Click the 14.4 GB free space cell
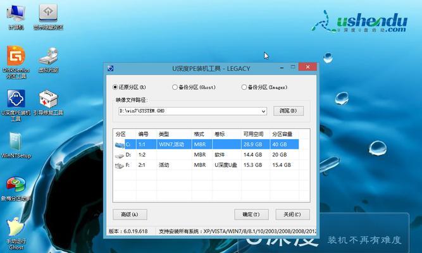Screen dimensions: 422x253 pos(256,155)
